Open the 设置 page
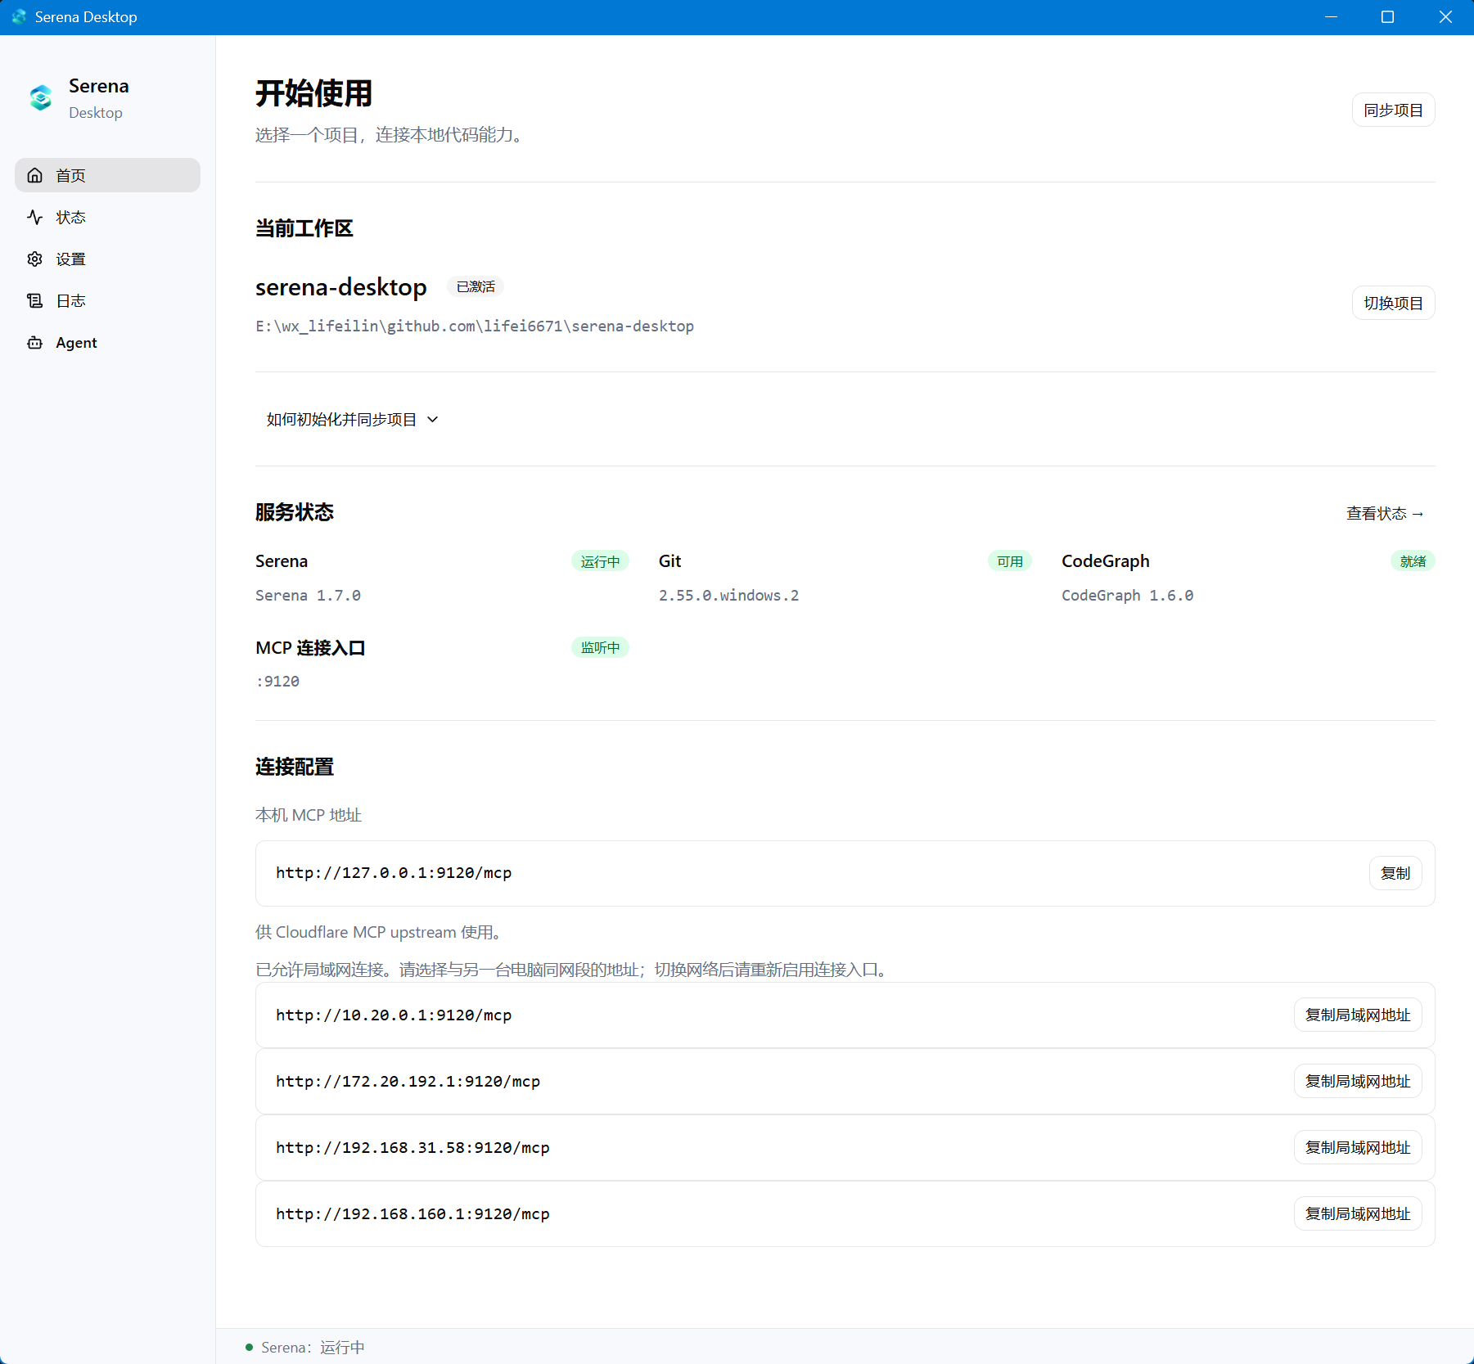The height and width of the screenshot is (1364, 1474). [107, 259]
